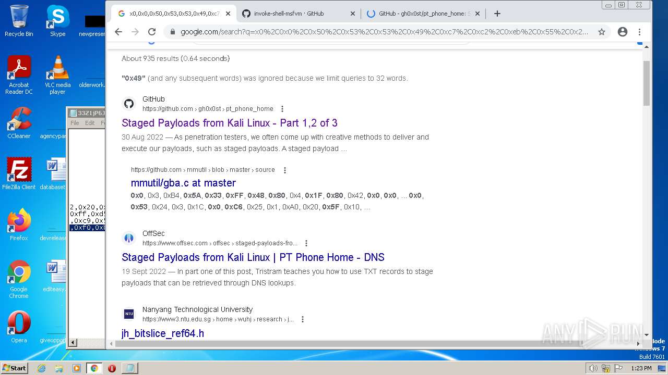Switch to the gh0x0st/pt_phone_home tab
The width and height of the screenshot is (668, 375).
coord(423,14)
